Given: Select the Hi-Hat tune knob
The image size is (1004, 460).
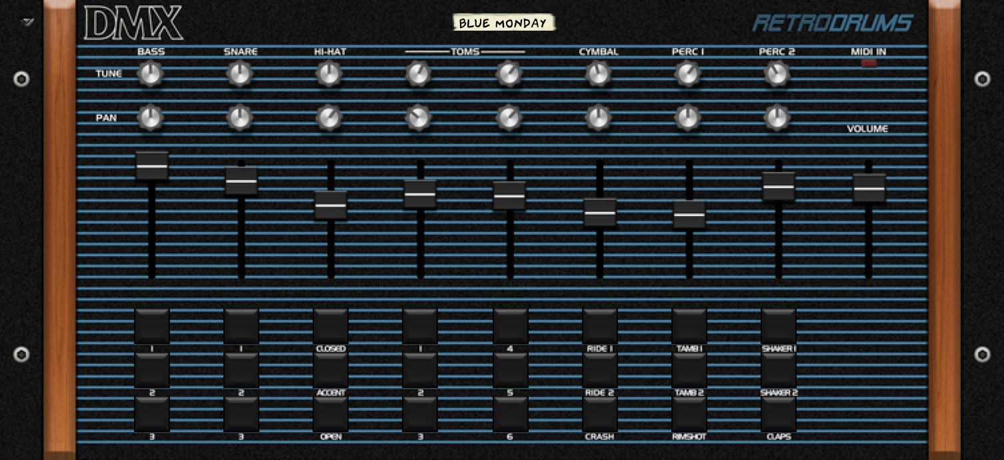Looking at the screenshot, I should pyautogui.click(x=329, y=74).
